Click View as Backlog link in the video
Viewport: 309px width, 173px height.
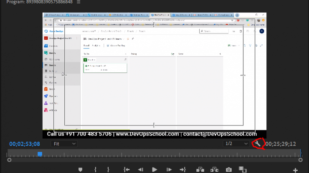coord(116,46)
